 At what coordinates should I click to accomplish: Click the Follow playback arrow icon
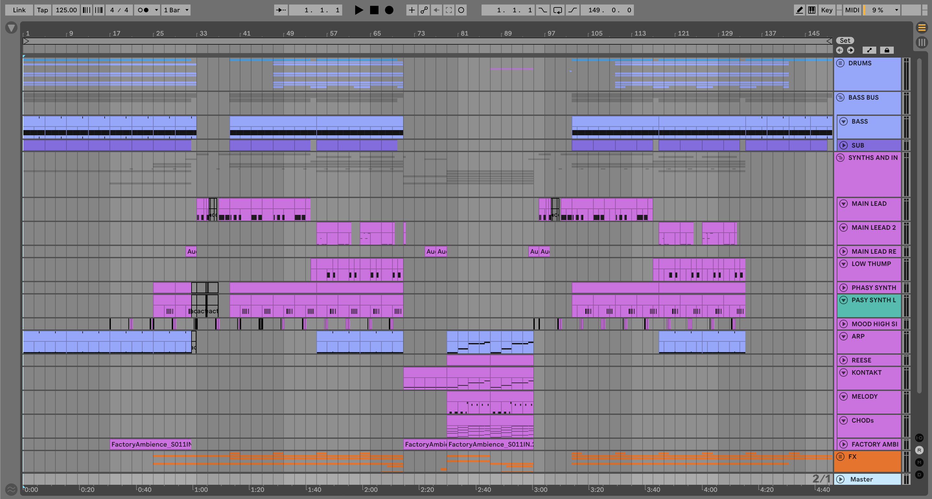point(281,10)
